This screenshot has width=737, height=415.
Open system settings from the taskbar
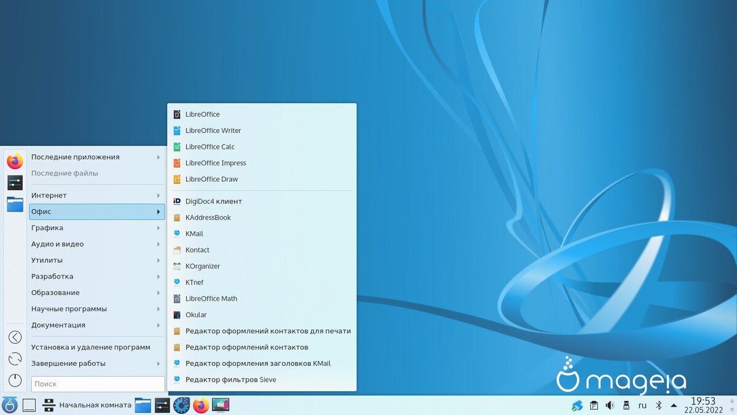pos(162,405)
